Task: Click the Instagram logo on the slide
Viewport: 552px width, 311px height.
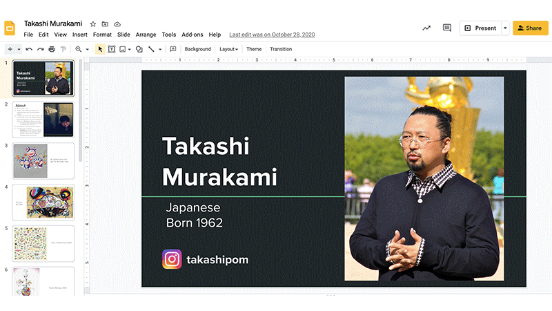Action: pyautogui.click(x=172, y=259)
